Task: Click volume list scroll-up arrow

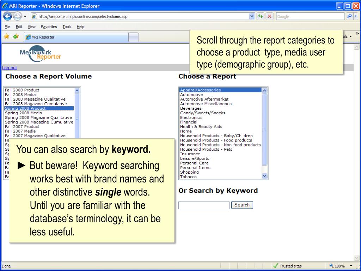Action: [77, 91]
